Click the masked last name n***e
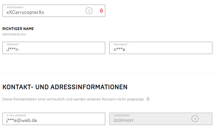217x128 pixels. coord(119,50)
